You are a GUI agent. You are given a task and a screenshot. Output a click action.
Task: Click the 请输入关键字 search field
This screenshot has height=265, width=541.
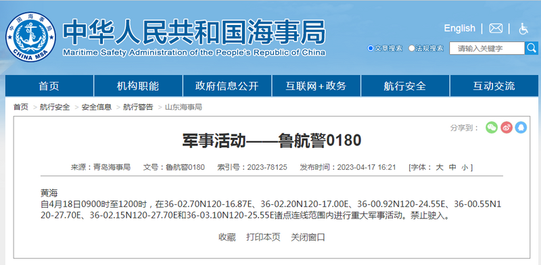click(487, 48)
